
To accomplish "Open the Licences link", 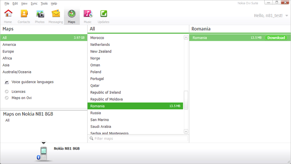I will [18, 92].
